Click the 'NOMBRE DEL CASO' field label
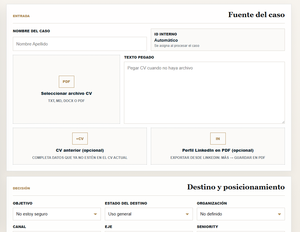The width and height of the screenshot is (300, 232). [x=31, y=31]
